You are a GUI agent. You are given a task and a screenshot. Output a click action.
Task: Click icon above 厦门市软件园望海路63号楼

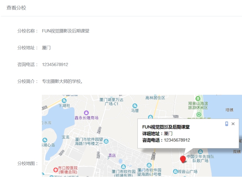pyautogui.click(x=149, y=165)
